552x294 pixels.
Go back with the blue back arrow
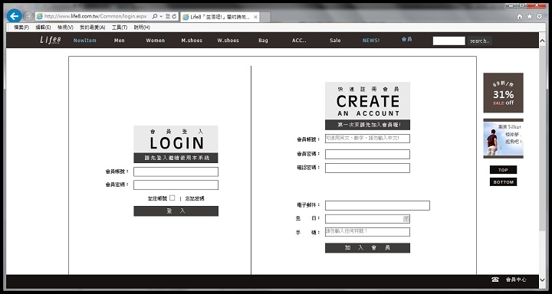pos(14,16)
